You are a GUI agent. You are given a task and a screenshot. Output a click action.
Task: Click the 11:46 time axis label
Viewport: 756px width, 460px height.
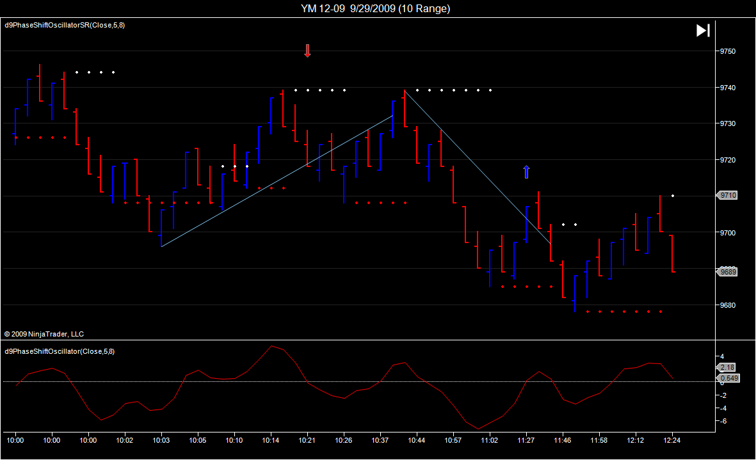click(x=562, y=440)
